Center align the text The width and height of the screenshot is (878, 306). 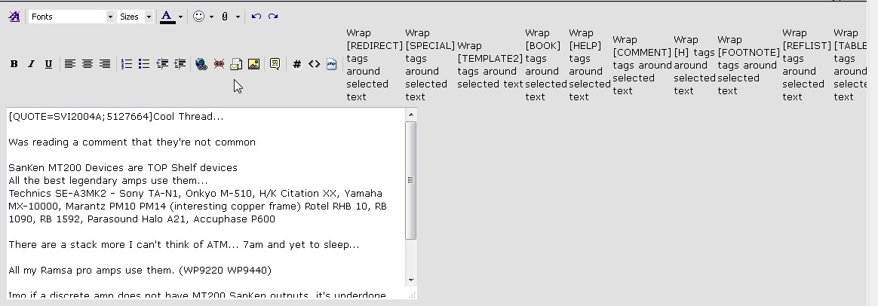(x=87, y=64)
